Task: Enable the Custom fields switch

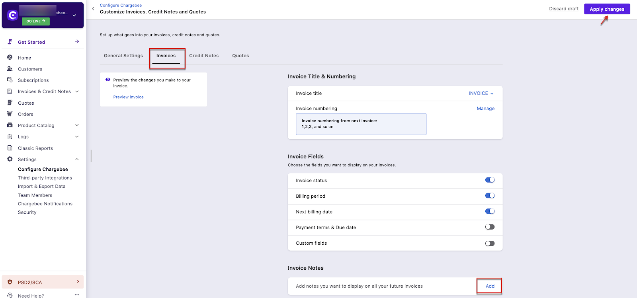Action: [490, 243]
